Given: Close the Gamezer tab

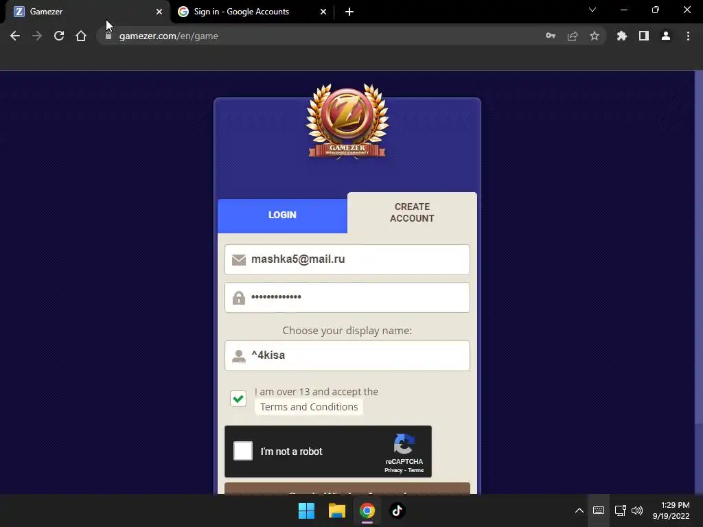Looking at the screenshot, I should coord(159,12).
